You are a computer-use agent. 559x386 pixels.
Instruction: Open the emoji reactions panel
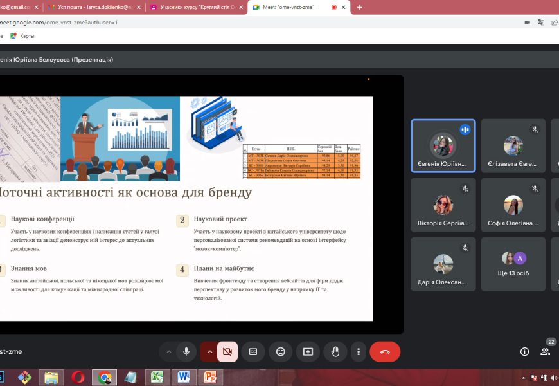click(281, 352)
